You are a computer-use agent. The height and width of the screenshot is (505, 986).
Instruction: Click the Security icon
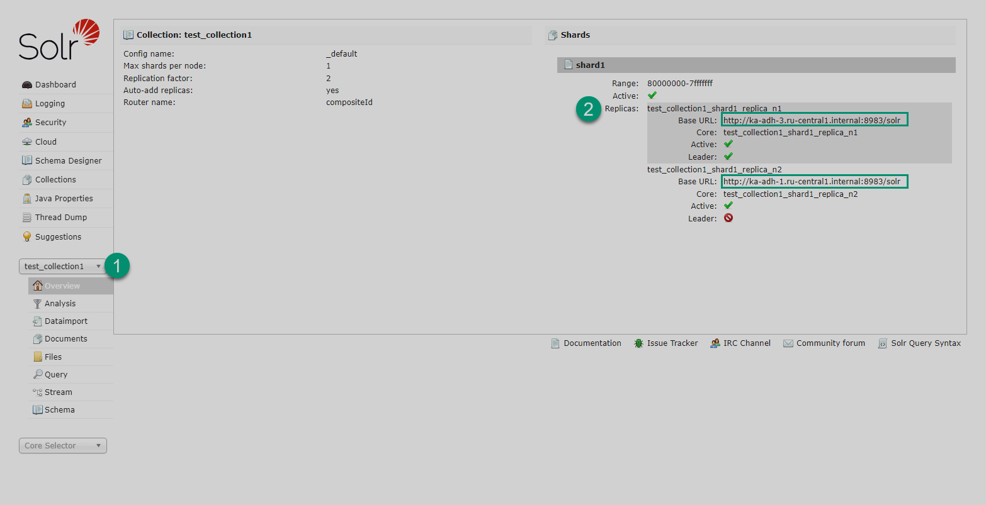tap(27, 123)
